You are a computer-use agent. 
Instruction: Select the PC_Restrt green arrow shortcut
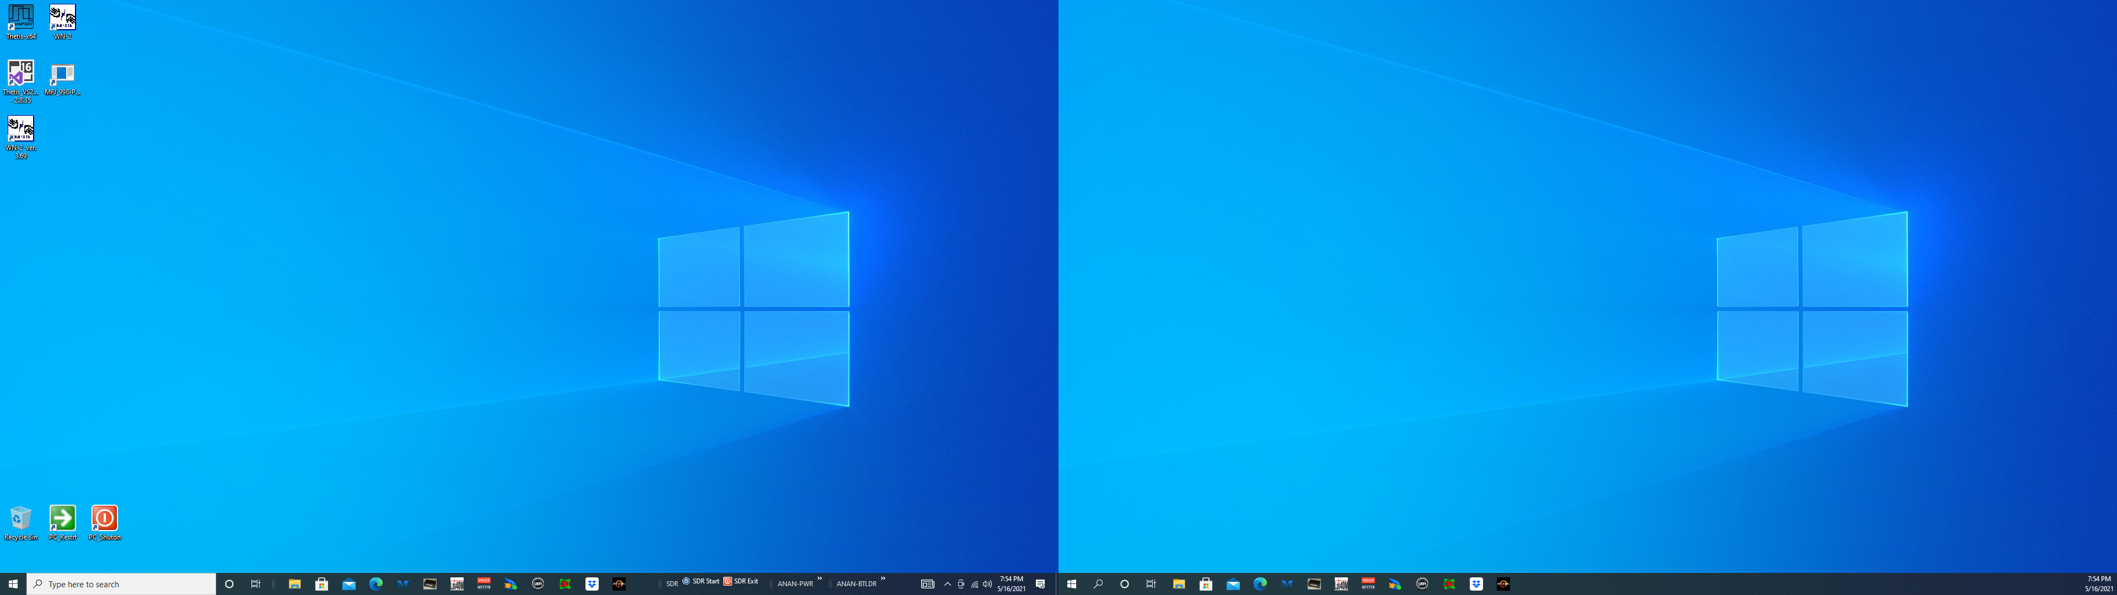click(x=62, y=523)
